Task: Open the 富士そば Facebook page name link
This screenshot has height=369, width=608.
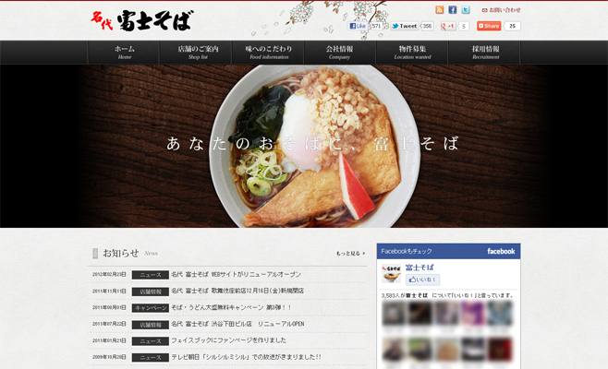Action: click(420, 268)
